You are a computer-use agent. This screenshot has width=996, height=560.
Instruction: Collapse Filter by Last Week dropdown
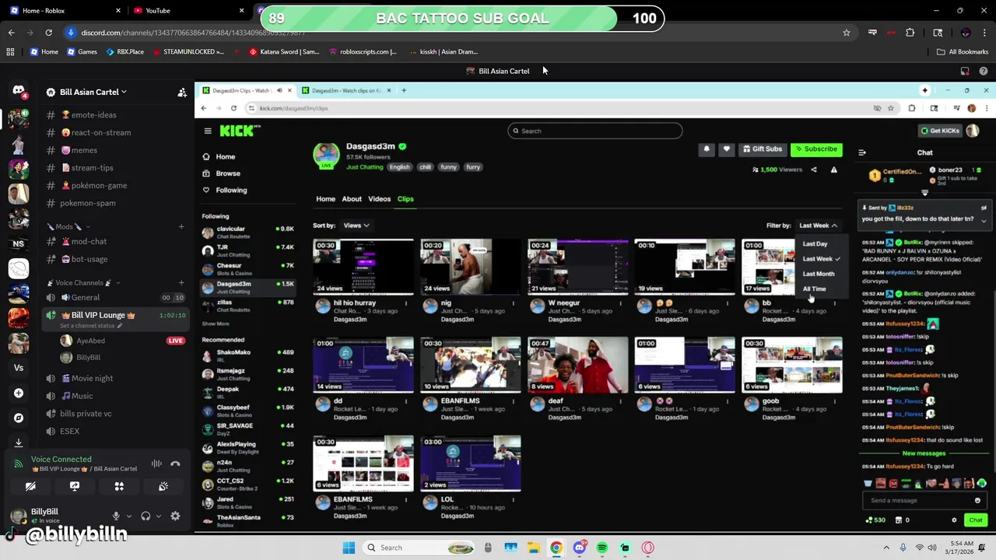pyautogui.click(x=818, y=226)
